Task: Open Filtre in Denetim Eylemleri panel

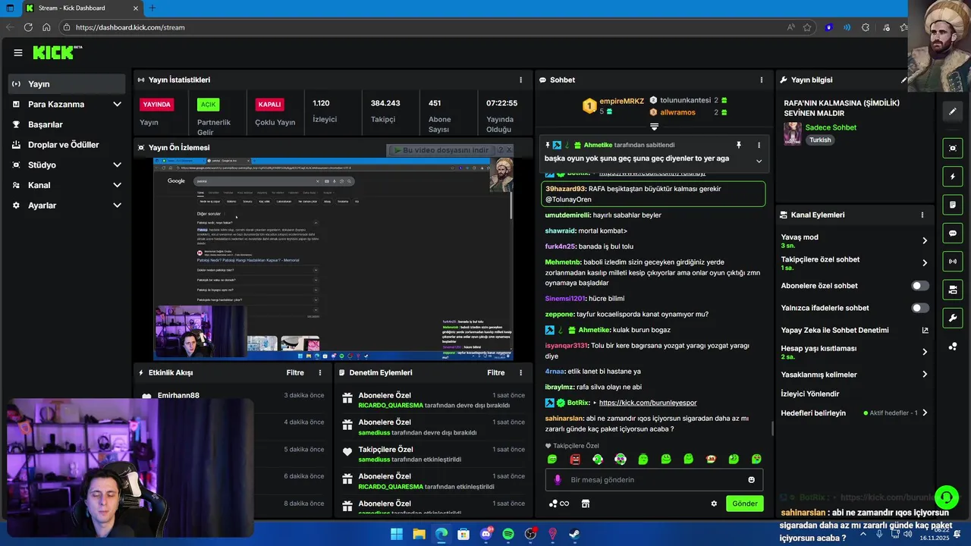Action: click(x=496, y=372)
